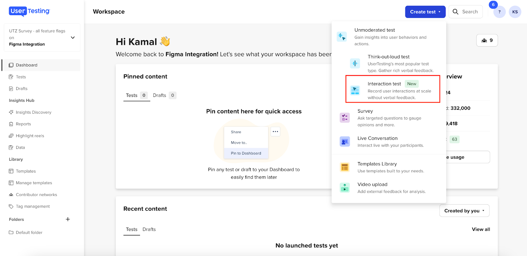Click the Think-out-loud waveform icon
Viewport: 527px width, 256px height.
(x=355, y=63)
